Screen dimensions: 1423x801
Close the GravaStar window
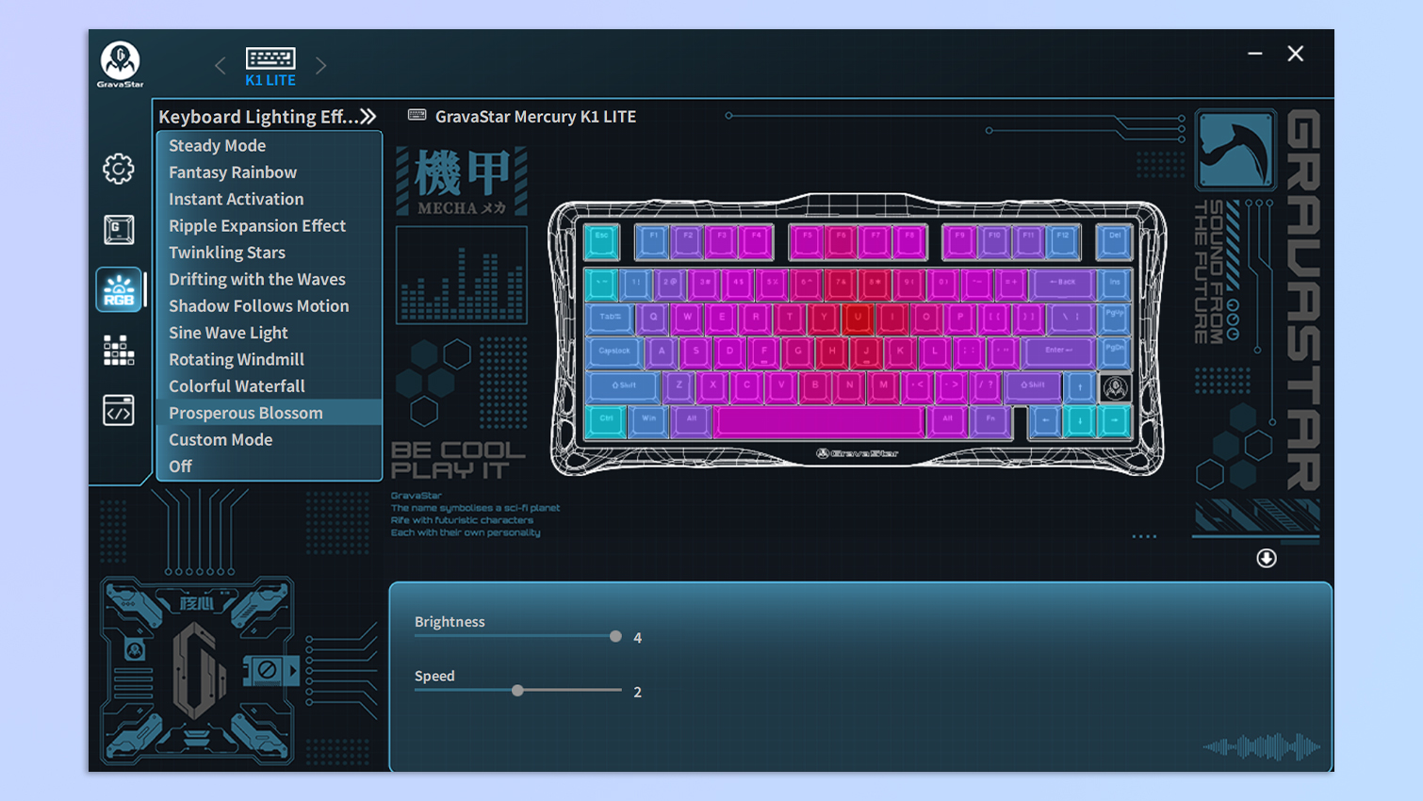coord(1296,54)
